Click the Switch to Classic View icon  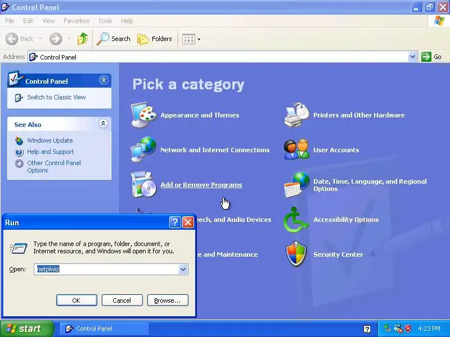point(19,98)
